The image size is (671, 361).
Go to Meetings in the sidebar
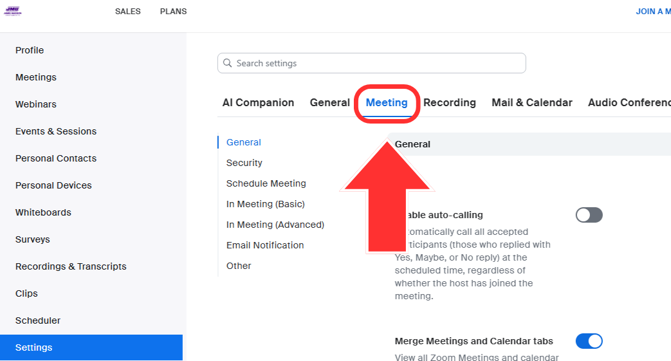point(36,77)
